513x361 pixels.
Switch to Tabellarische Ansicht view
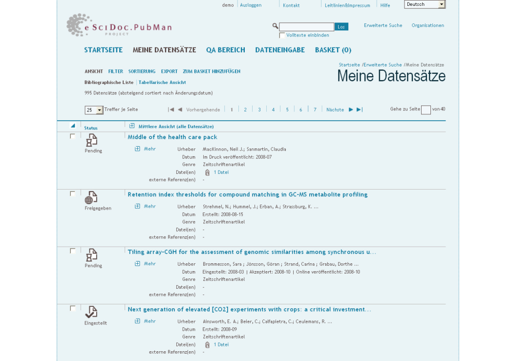[162, 83]
